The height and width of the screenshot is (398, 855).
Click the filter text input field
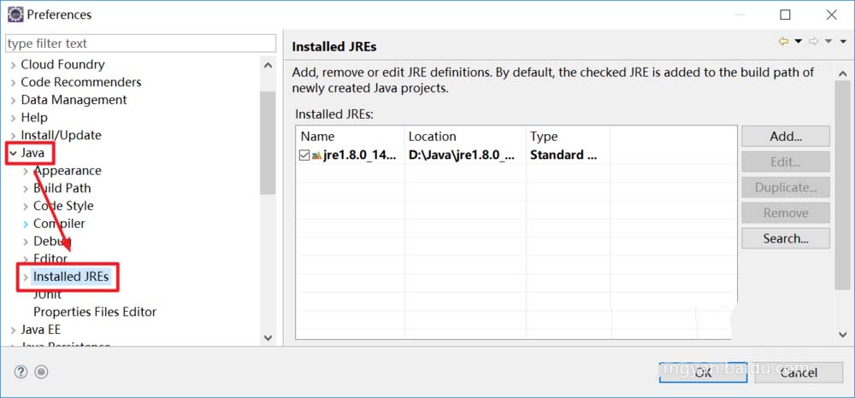click(140, 44)
